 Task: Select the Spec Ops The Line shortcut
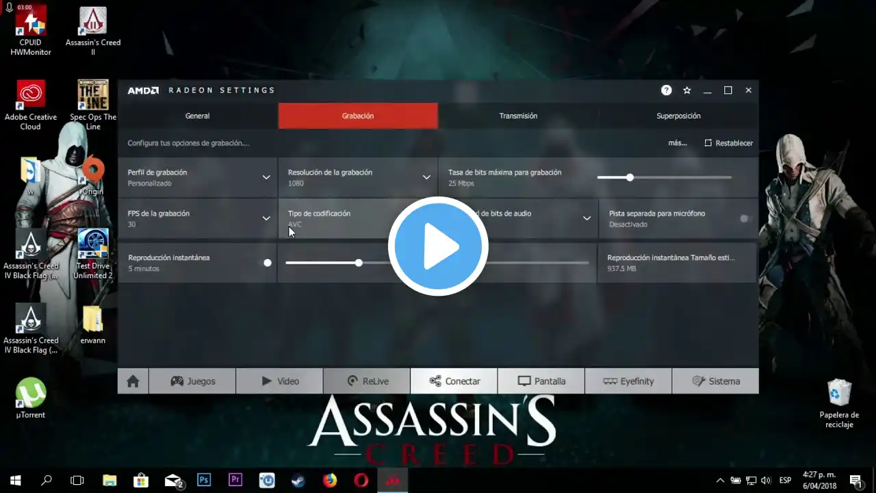pos(93,105)
